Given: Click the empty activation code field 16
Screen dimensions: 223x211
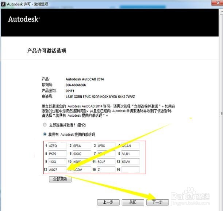Looking at the screenshot, I should click(131, 170).
